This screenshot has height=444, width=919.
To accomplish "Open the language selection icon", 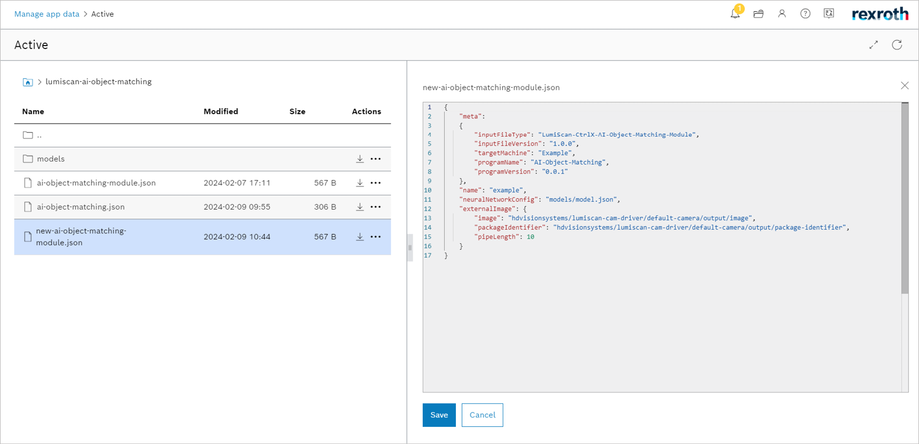I will click(829, 14).
